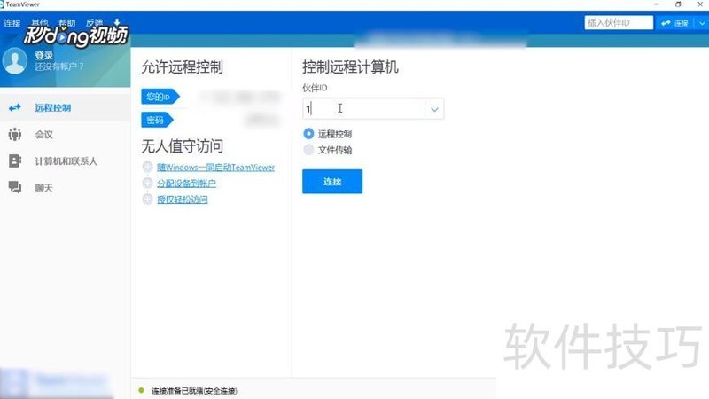Click the 您的ID label

160,97
